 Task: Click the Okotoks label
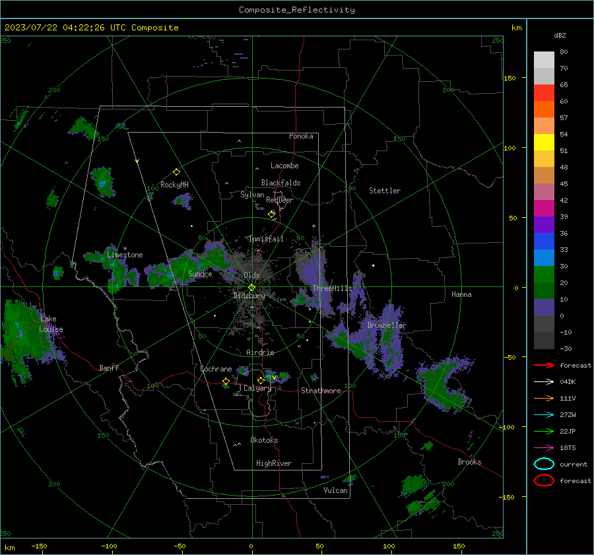pos(264,440)
